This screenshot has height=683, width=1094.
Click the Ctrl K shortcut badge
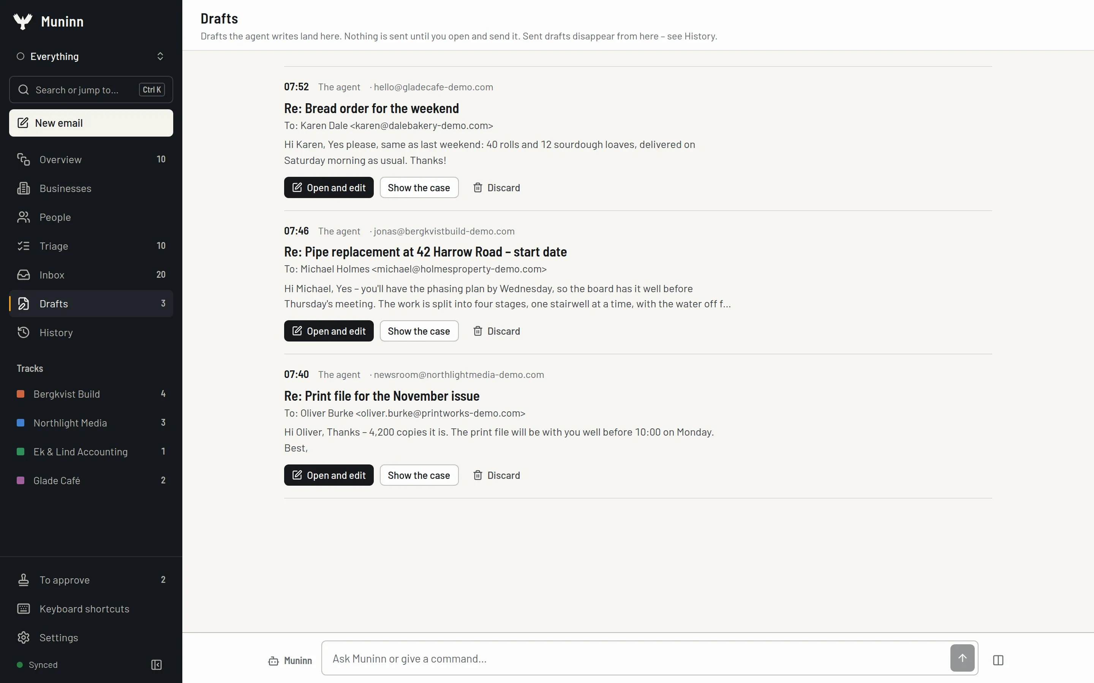(152, 90)
